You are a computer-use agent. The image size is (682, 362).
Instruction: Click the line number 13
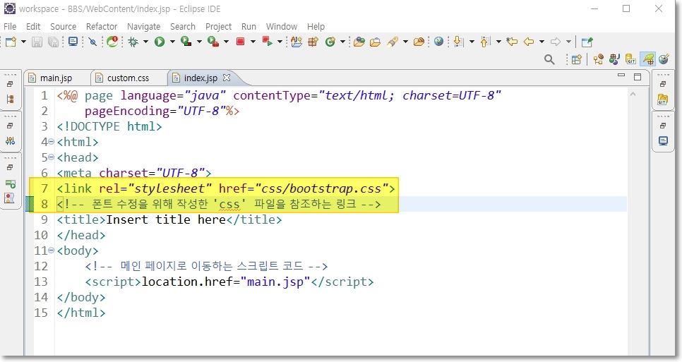[41, 282]
